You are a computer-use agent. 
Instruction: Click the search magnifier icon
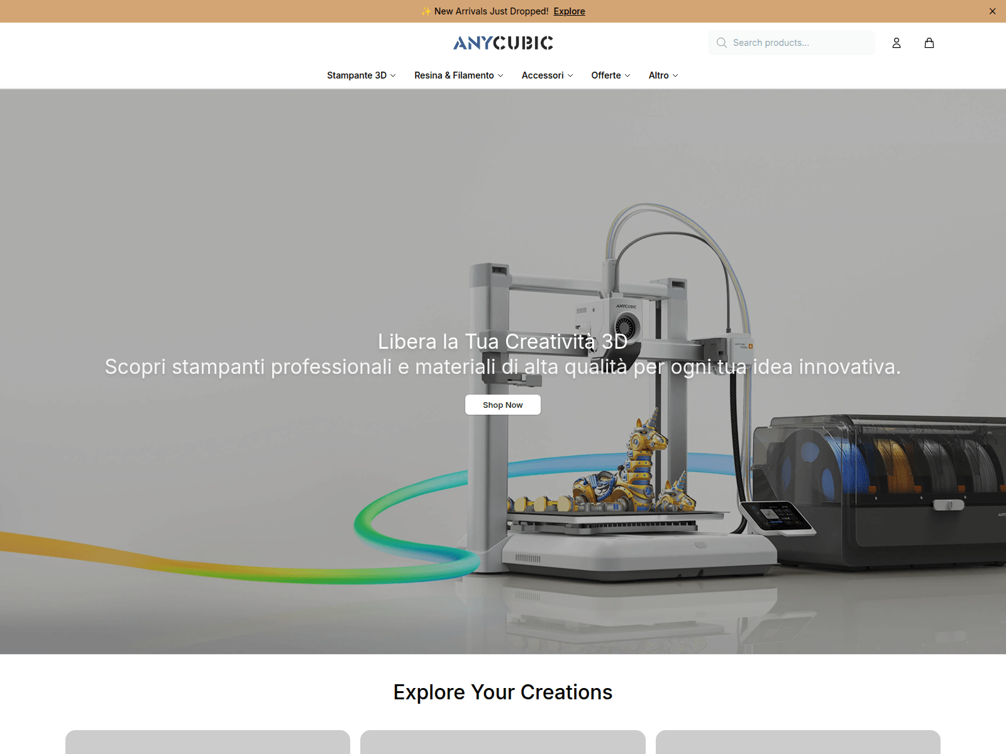click(x=722, y=43)
